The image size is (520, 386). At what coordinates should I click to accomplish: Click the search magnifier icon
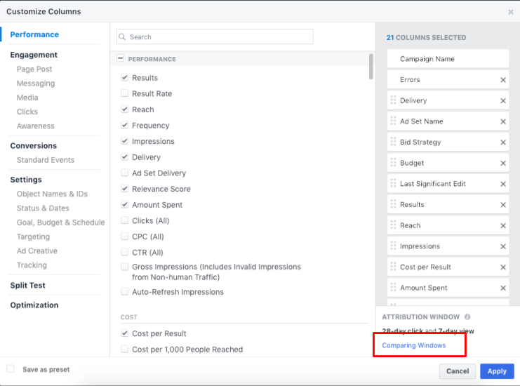122,36
